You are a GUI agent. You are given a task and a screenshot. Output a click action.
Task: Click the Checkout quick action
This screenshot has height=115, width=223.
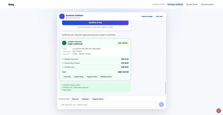85,99
